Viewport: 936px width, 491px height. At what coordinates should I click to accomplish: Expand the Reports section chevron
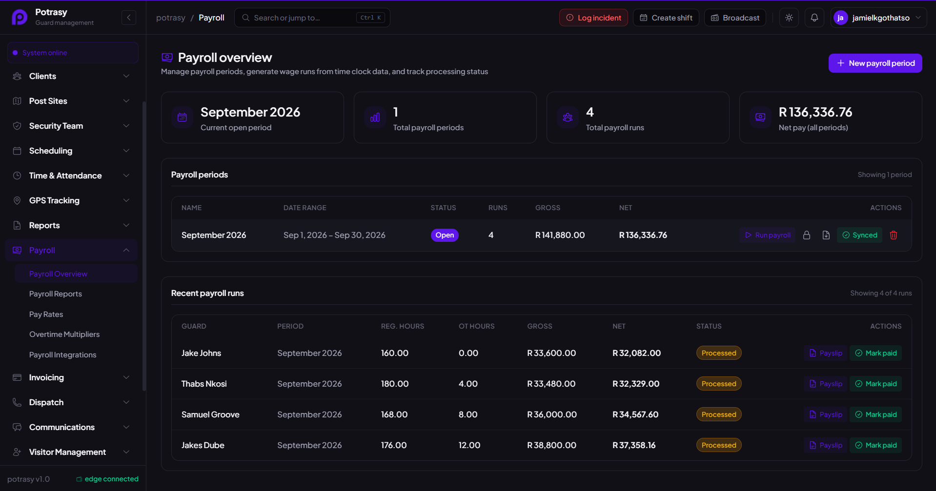126,225
